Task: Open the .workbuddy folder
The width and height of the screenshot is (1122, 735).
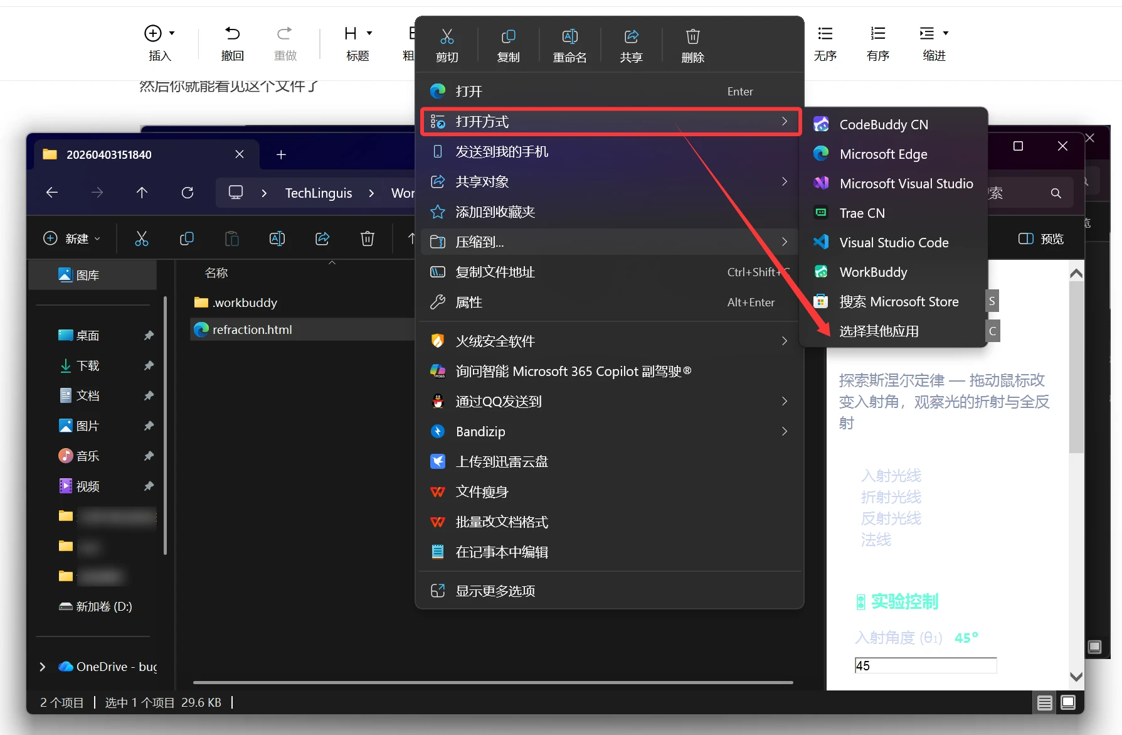Action: click(245, 303)
